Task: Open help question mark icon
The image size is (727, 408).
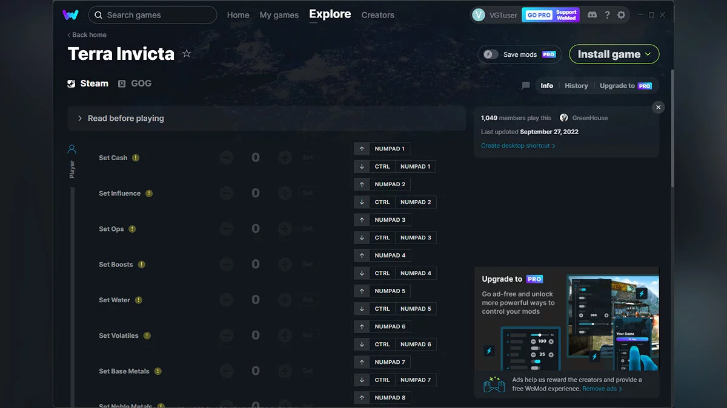Action: pyautogui.click(x=607, y=15)
